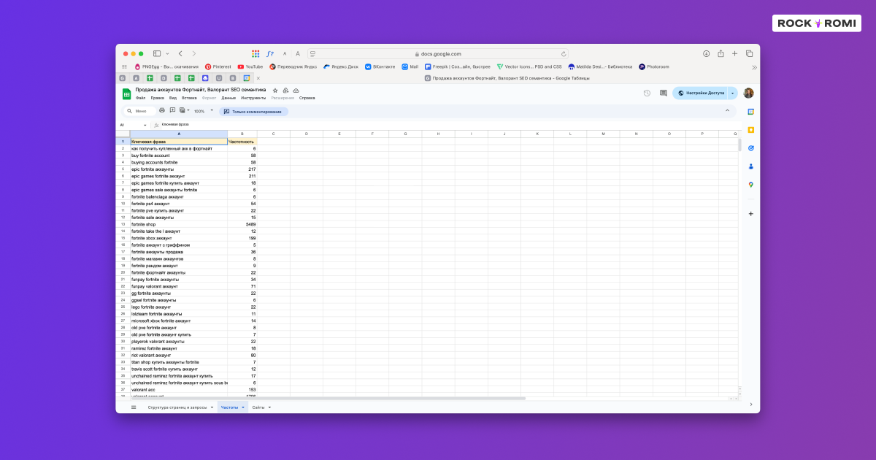Open the Contacts side panel

pos(750,166)
